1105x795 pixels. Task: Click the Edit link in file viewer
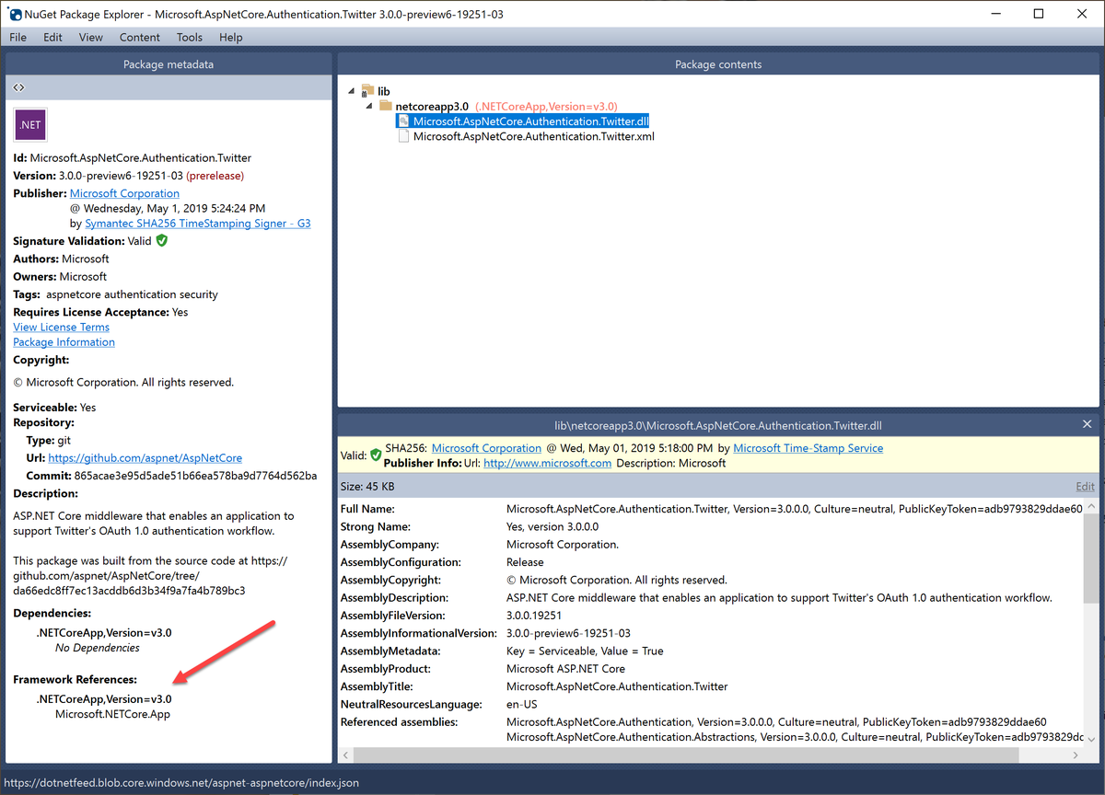(1085, 486)
